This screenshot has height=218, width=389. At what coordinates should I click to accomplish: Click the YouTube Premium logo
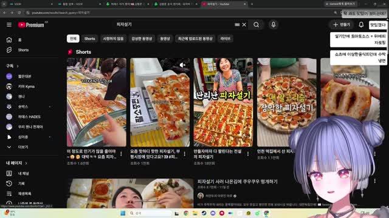pyautogui.click(x=31, y=25)
